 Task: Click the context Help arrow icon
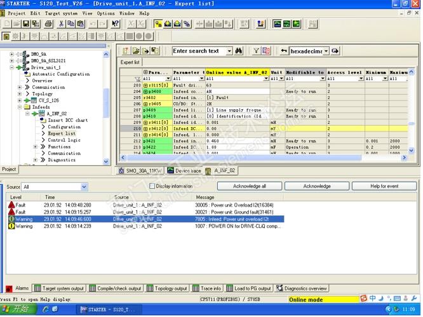click(x=115, y=24)
